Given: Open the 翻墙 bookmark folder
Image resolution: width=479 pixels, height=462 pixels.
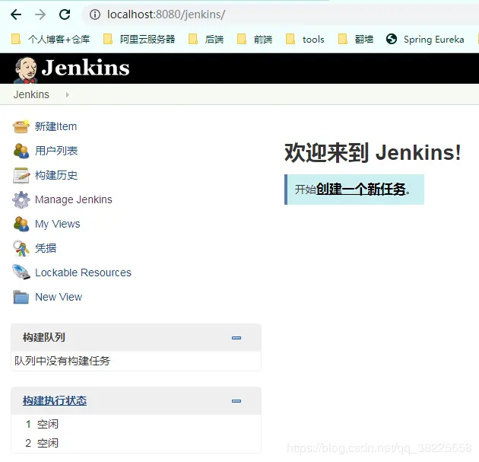Looking at the screenshot, I should (x=356, y=39).
